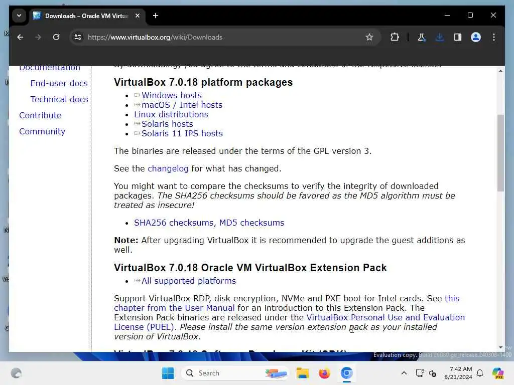Screen dimensions: 514x385
Task: Download Extension Pack for all supported platforms
Action: coord(189,281)
